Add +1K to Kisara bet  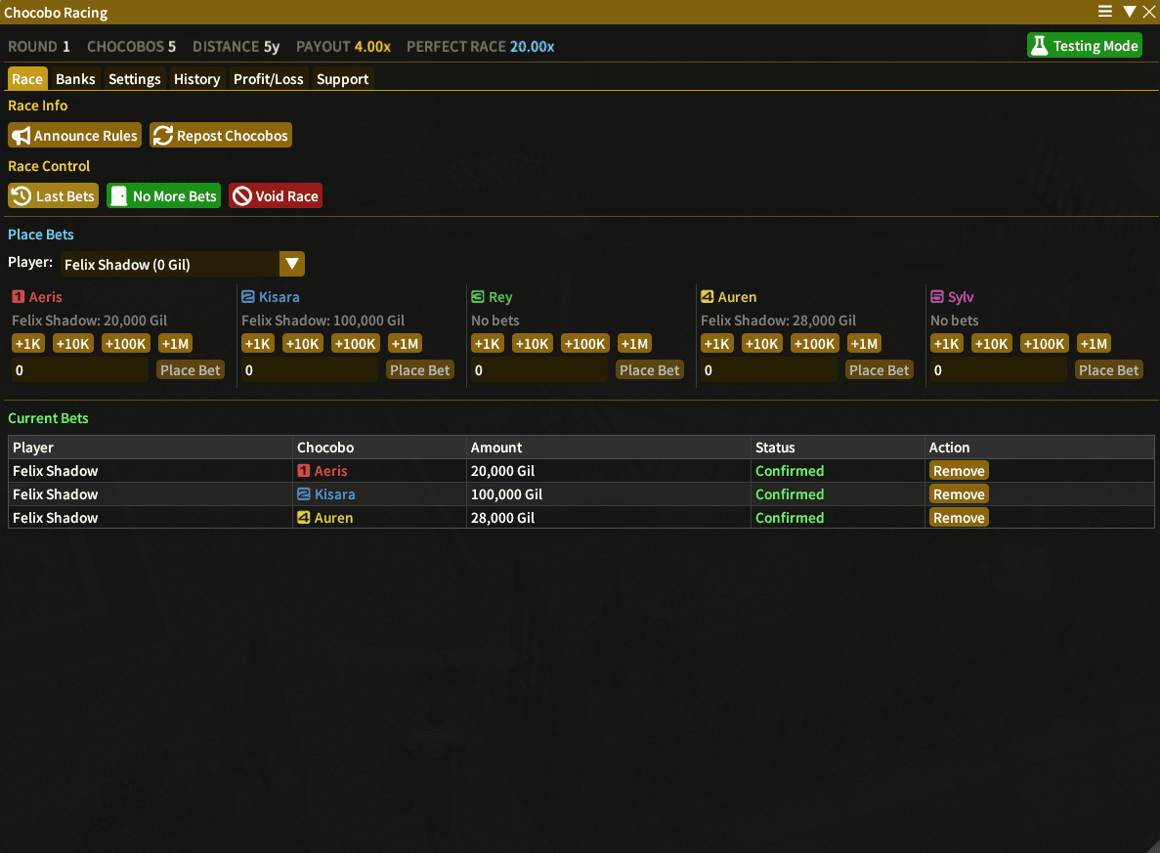tap(257, 343)
